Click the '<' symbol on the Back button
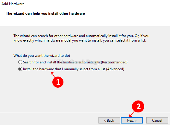The height and width of the screenshot is (125, 170). tap(105, 121)
